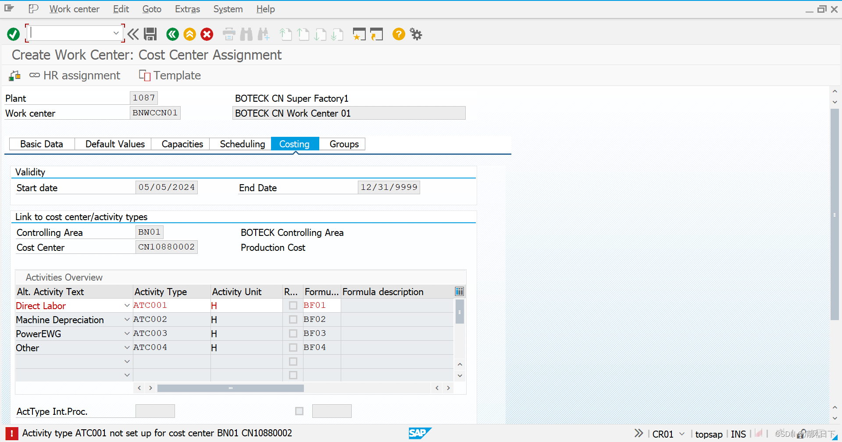
Task: Open dropdown in first empty activity row
Action: (x=127, y=362)
